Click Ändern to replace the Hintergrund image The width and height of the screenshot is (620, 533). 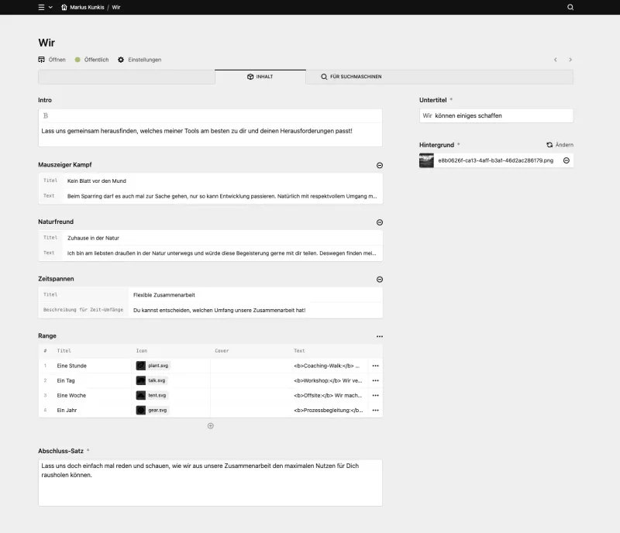coord(560,144)
